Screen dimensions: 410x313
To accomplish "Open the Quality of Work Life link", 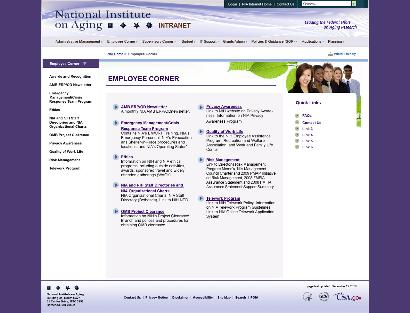I will [x=225, y=132].
